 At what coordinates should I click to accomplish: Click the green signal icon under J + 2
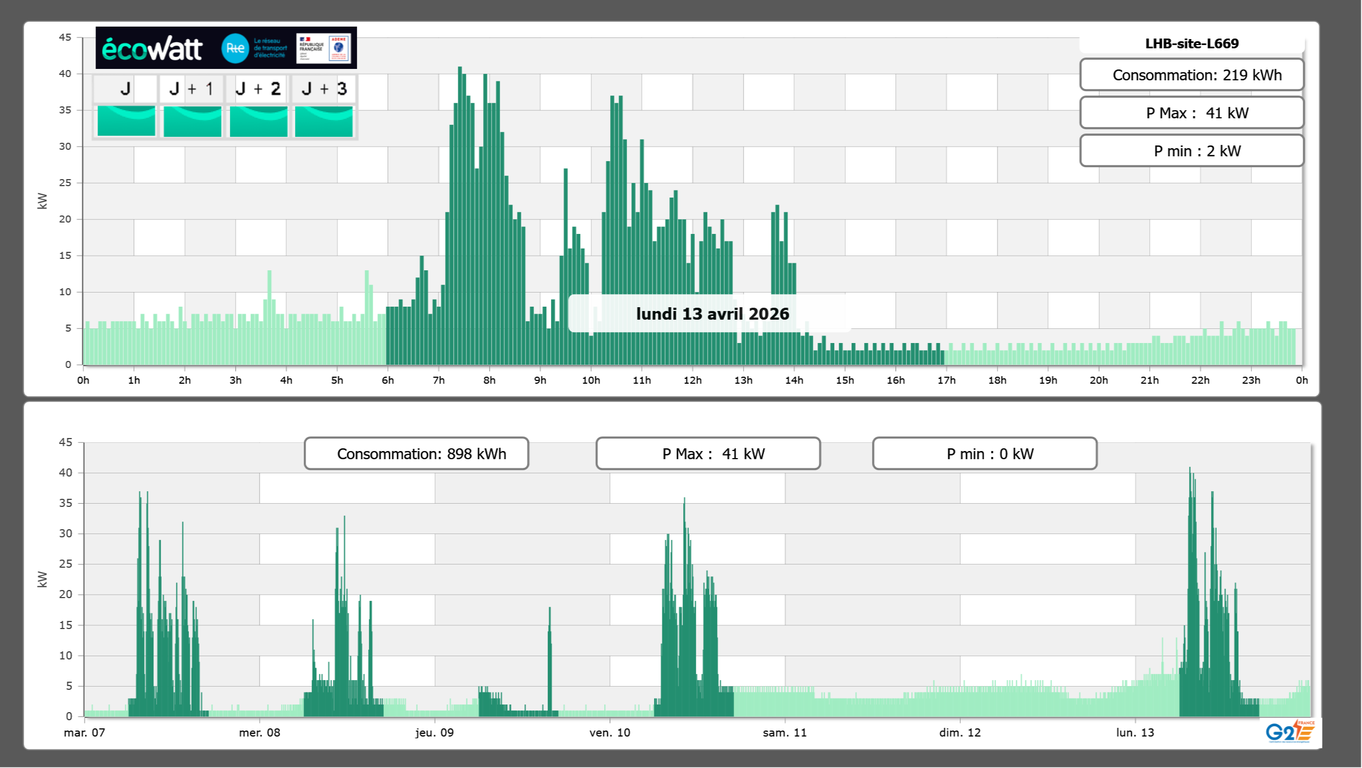coord(259,121)
